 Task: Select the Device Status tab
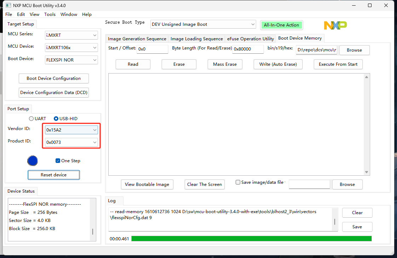pos(21,191)
